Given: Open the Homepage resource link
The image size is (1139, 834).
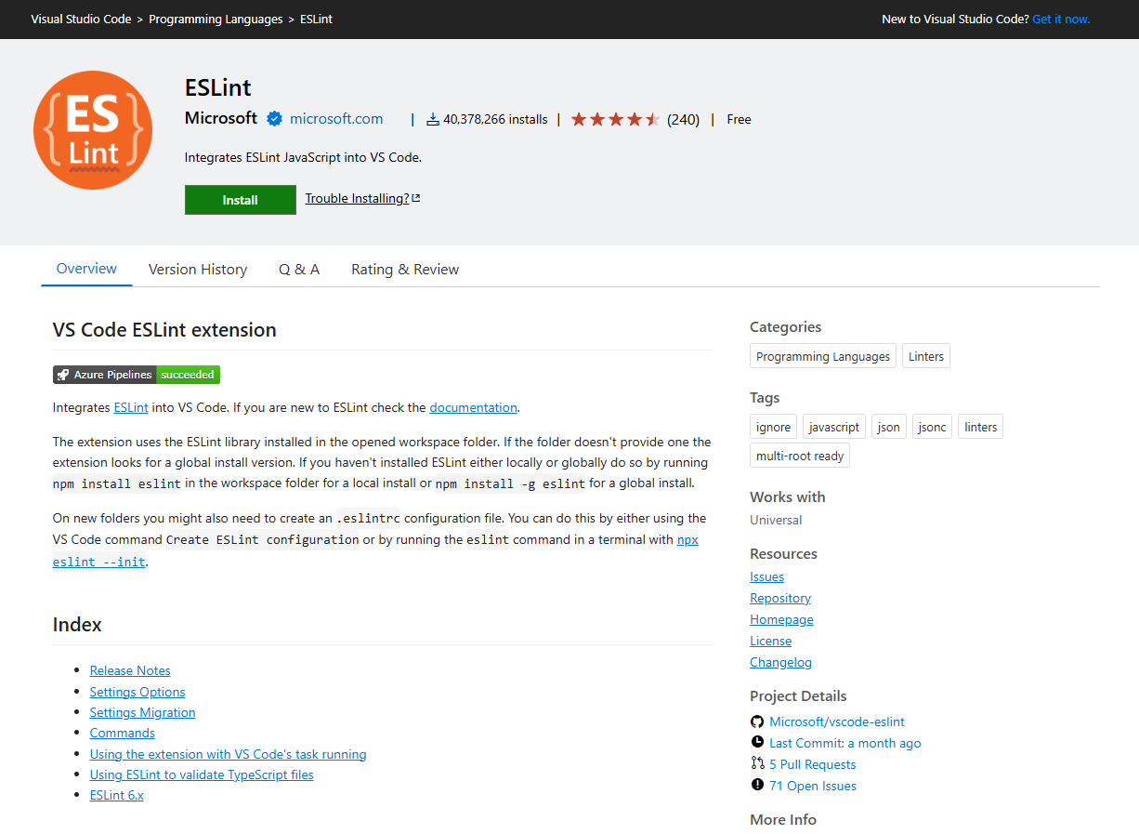Looking at the screenshot, I should coord(782,619).
